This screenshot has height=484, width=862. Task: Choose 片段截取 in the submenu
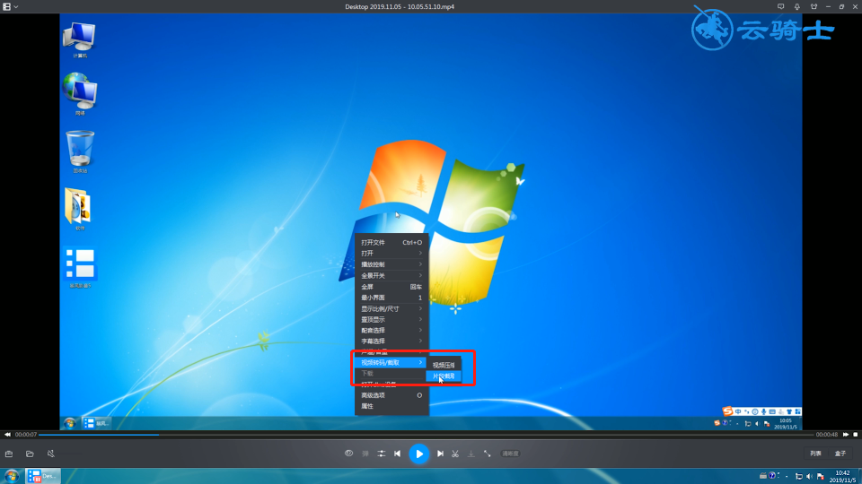[444, 376]
